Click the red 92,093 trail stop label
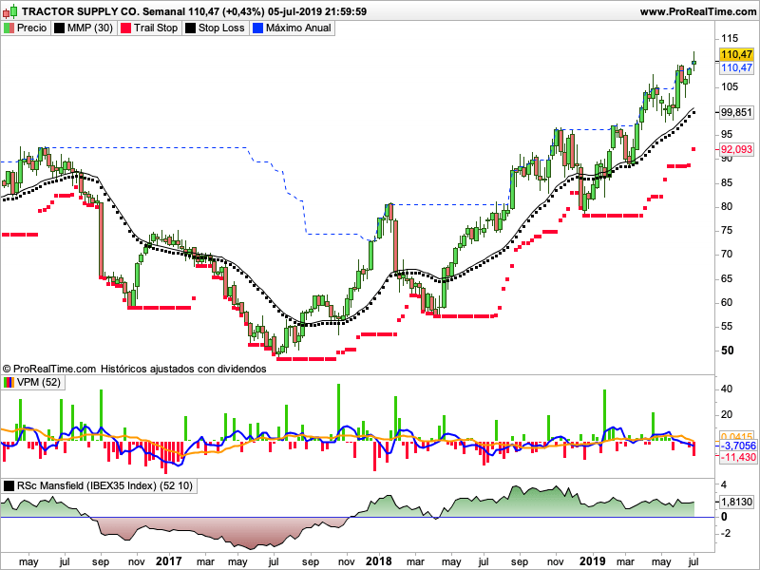The width and height of the screenshot is (760, 570). pos(737,149)
